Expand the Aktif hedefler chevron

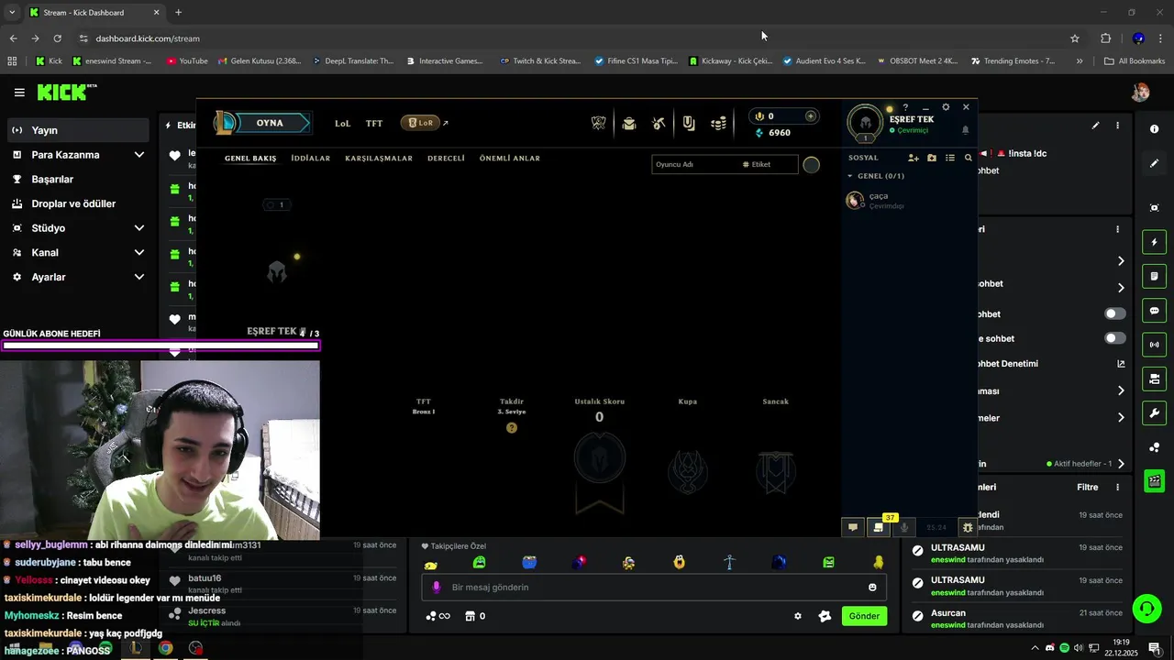coord(1121,464)
